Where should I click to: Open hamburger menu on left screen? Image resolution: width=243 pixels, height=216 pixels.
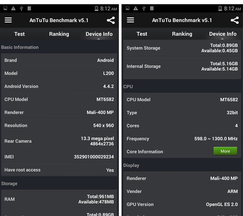(8, 20)
